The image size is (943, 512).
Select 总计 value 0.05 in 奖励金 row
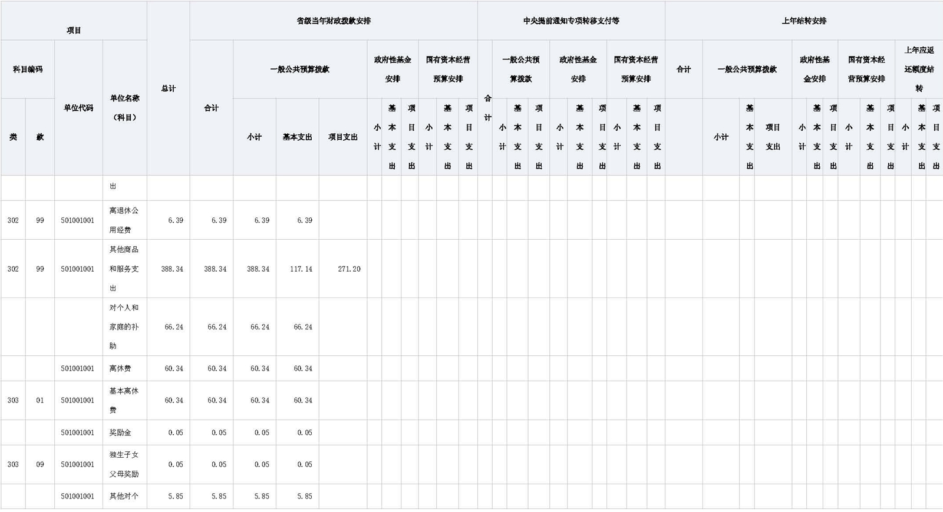click(x=176, y=432)
